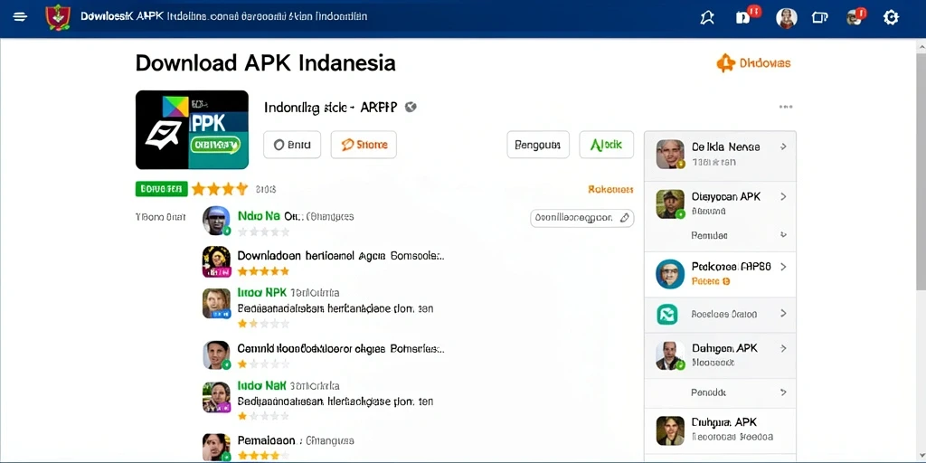The width and height of the screenshot is (926, 463).
Task: Click the green Bonue badge button
Action: (161, 189)
